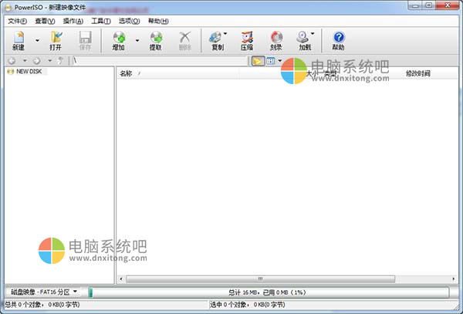Click the 新建 (New) toolbar icon
The image size is (463, 314).
pyautogui.click(x=19, y=41)
